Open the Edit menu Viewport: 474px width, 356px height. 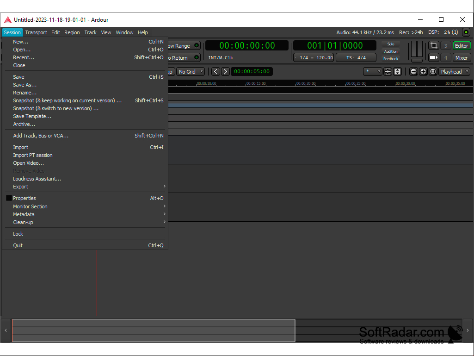point(55,32)
